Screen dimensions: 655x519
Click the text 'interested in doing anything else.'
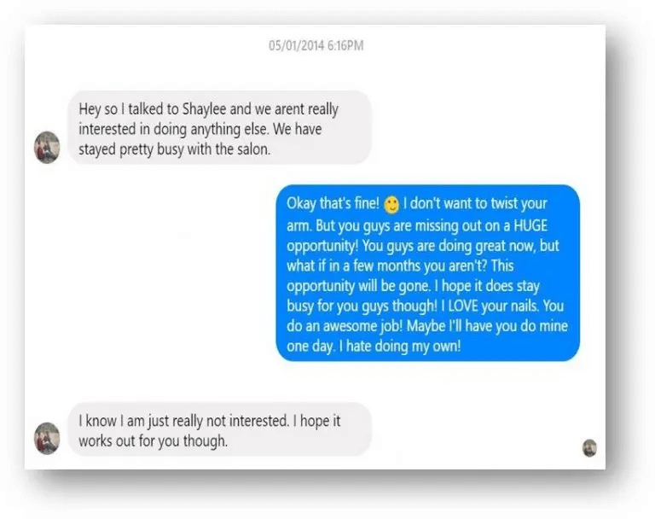click(x=173, y=129)
